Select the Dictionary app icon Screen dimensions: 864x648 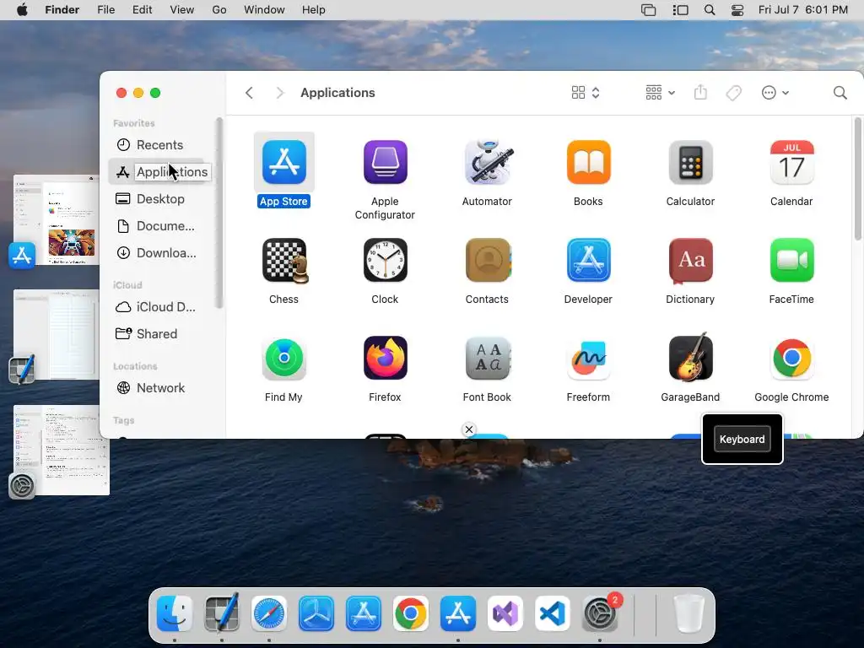690,260
